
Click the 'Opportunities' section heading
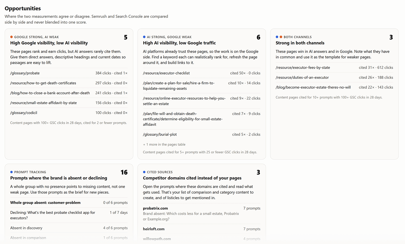pos(23,8)
